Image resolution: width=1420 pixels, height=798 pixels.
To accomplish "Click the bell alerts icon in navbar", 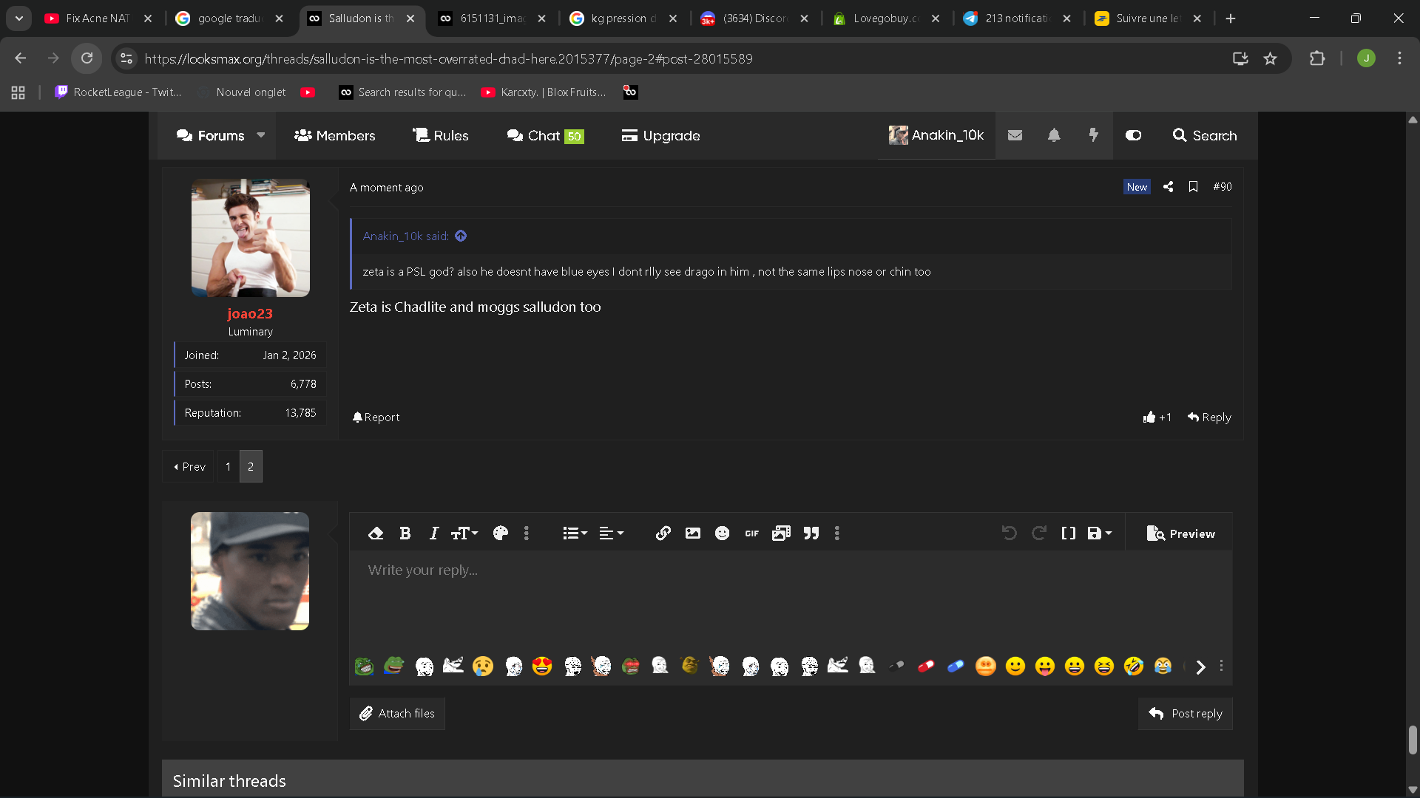I will pos(1054,135).
